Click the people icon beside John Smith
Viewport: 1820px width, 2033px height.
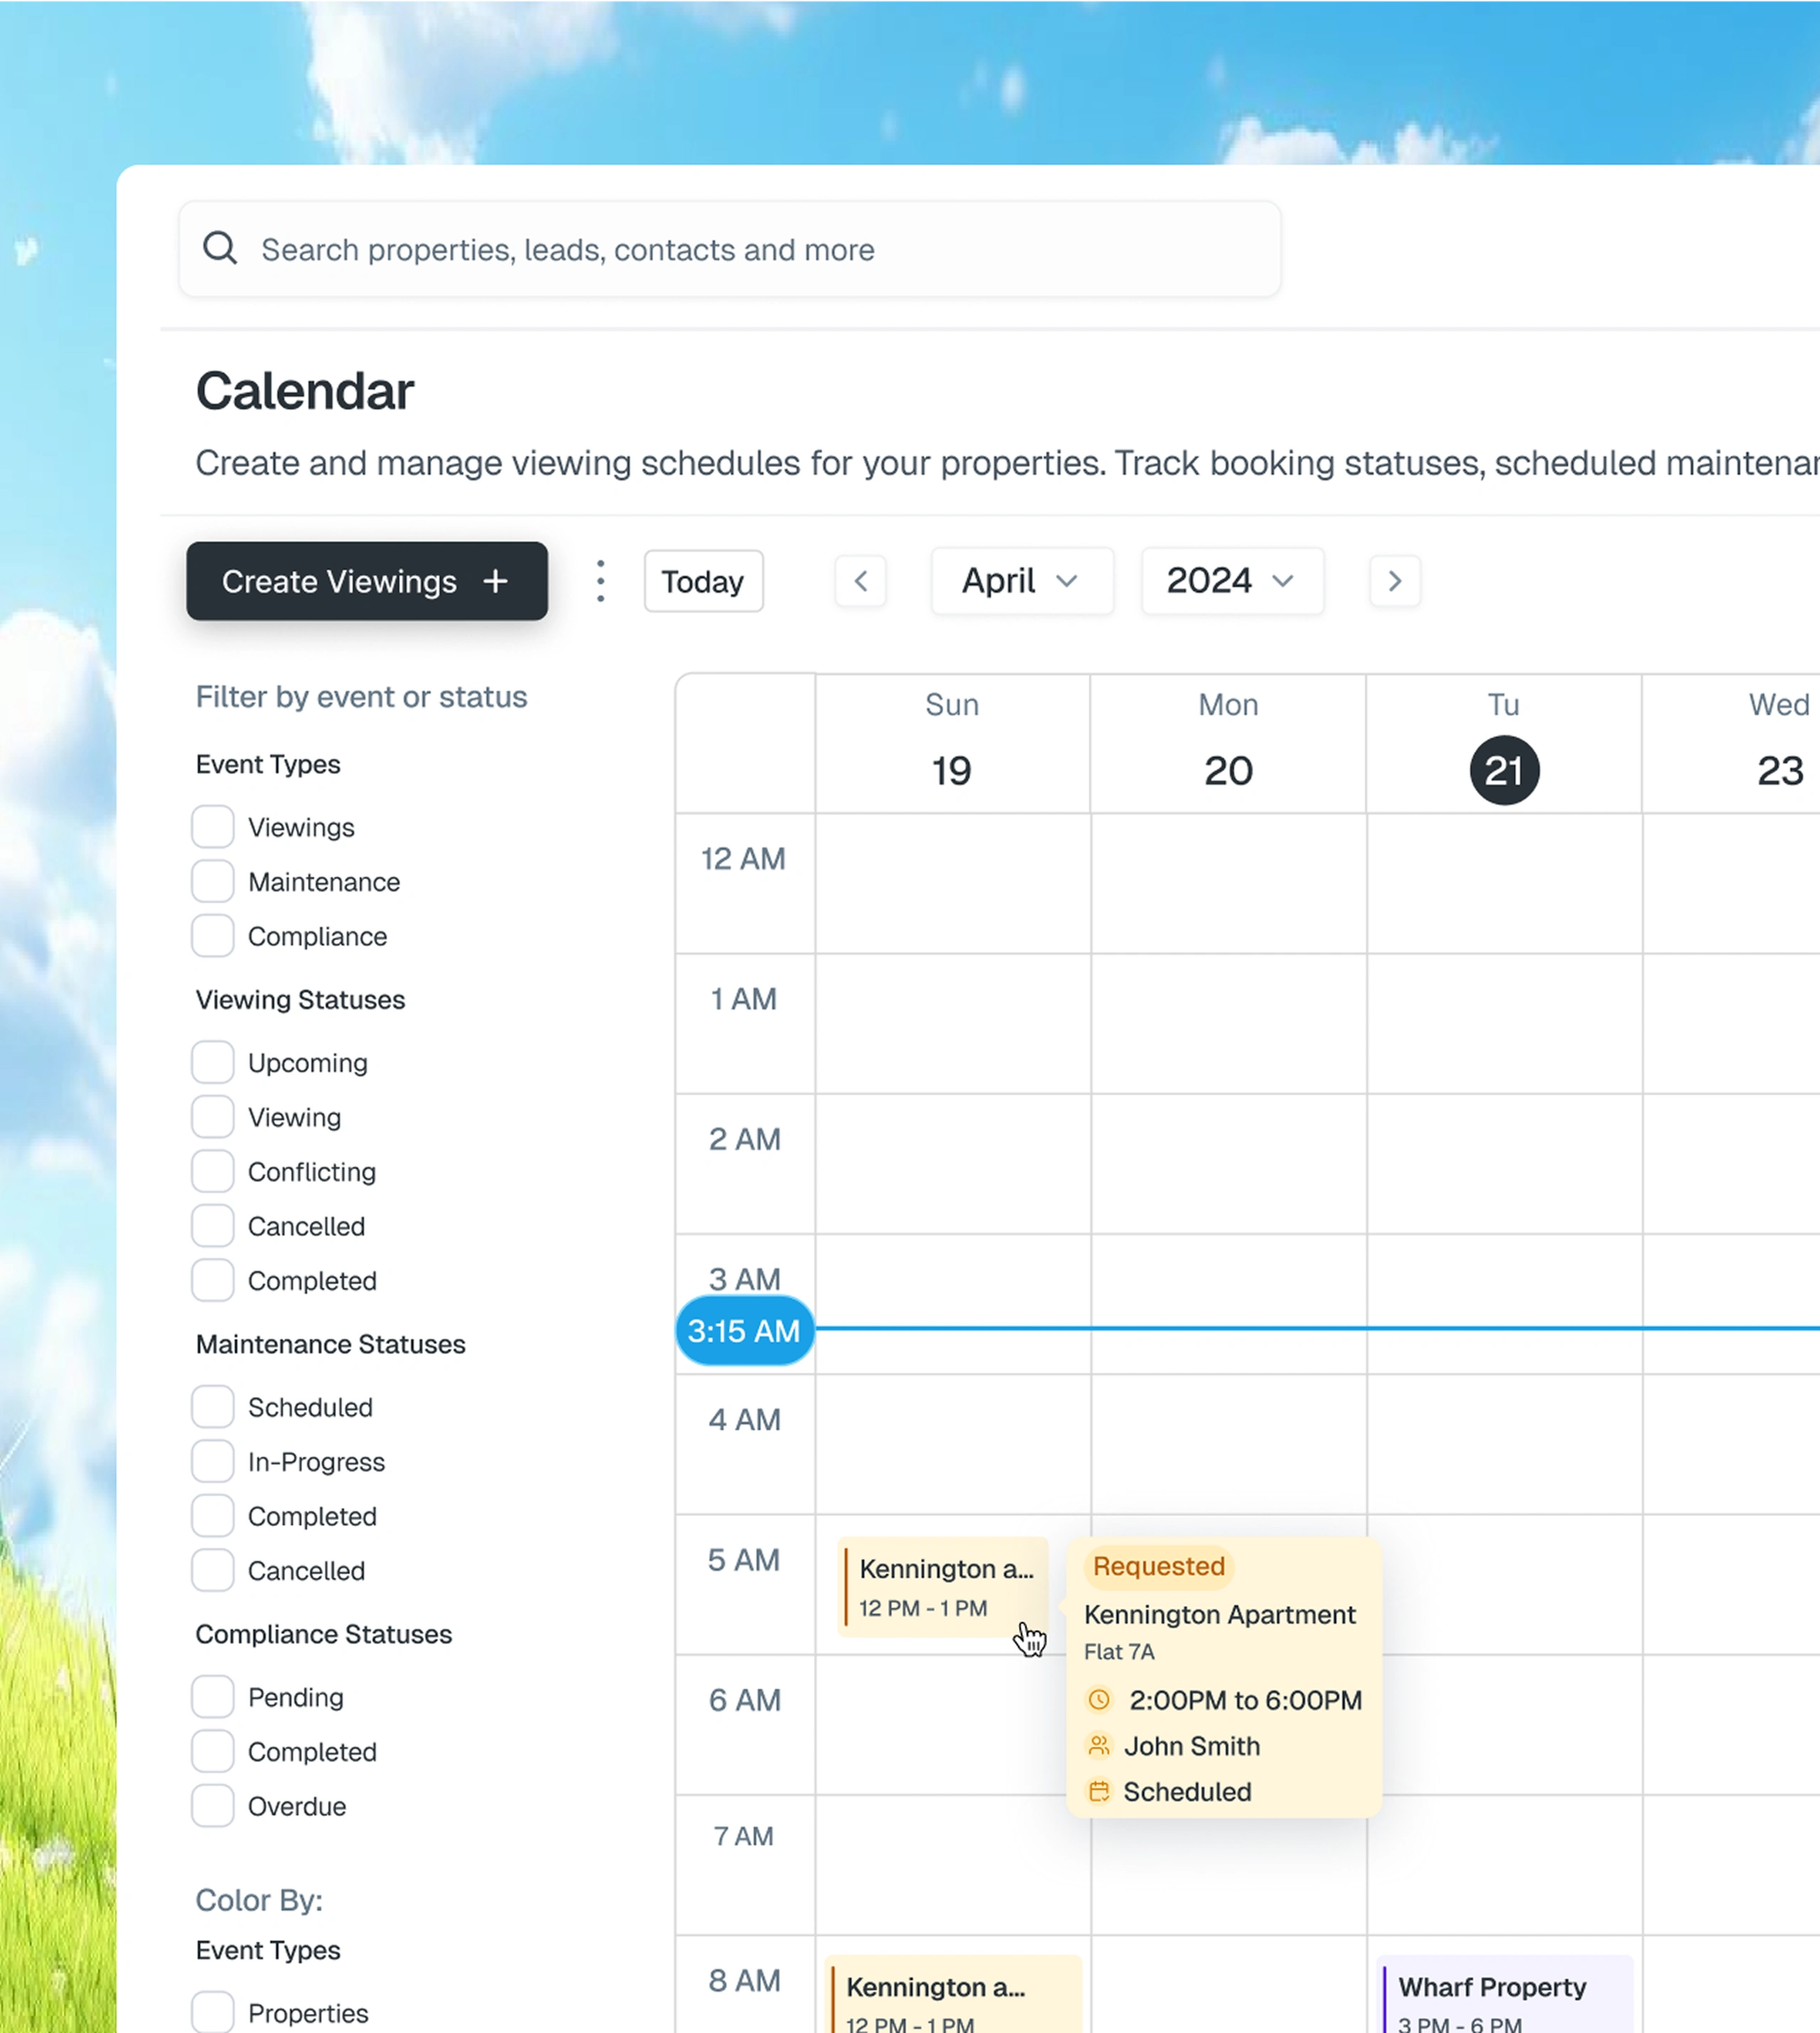[1099, 1745]
